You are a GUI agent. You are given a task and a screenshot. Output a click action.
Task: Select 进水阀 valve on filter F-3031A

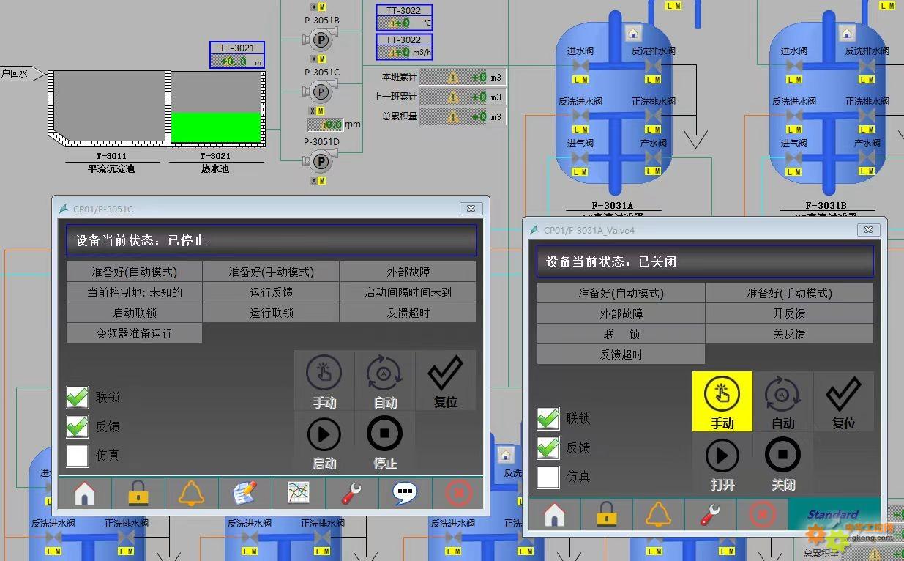click(x=580, y=65)
